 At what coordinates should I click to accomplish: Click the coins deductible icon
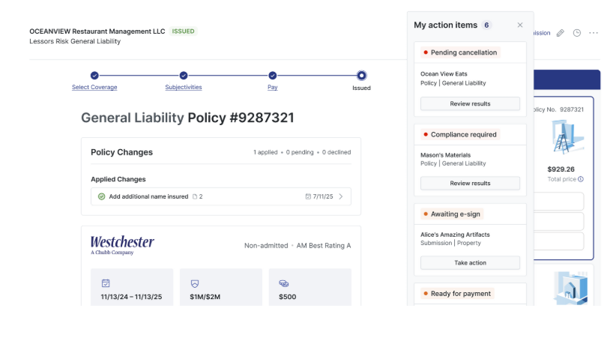[x=284, y=283]
